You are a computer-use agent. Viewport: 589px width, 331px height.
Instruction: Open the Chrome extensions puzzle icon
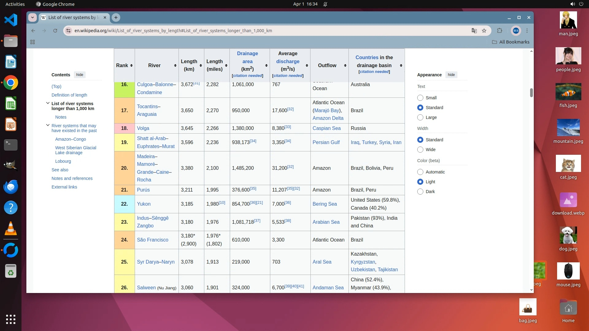pyautogui.click(x=499, y=31)
